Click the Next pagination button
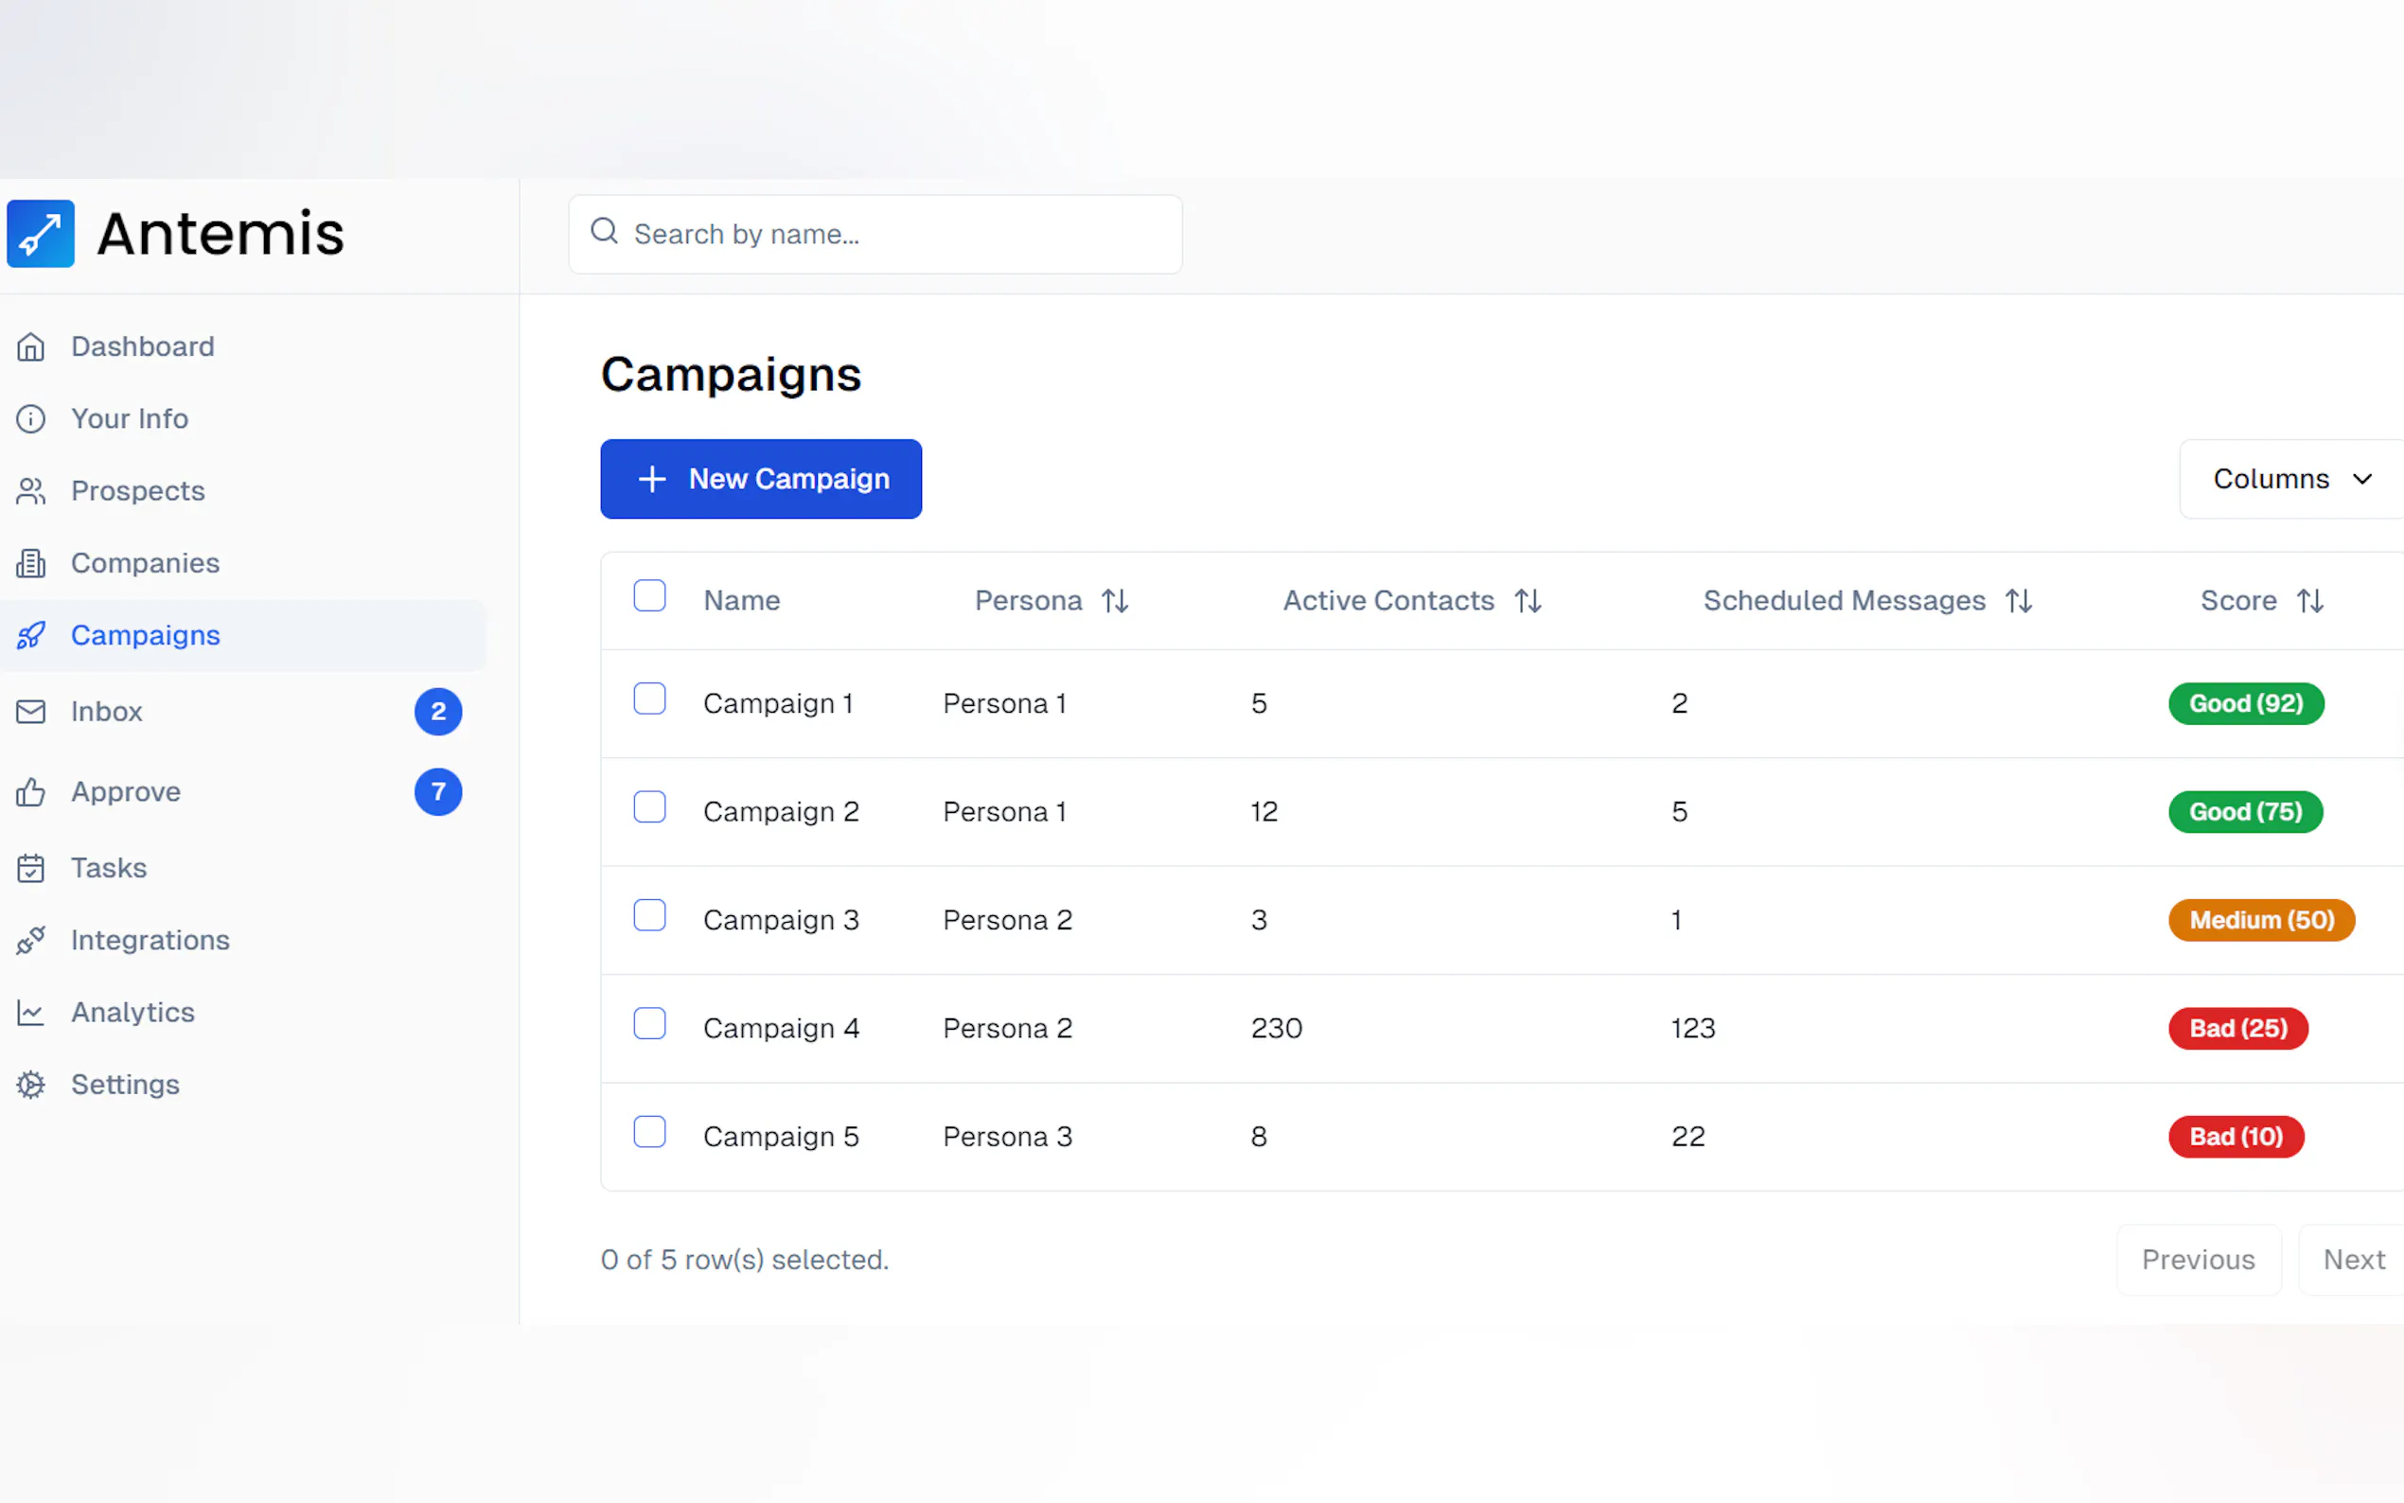Image resolution: width=2404 pixels, height=1503 pixels. point(2352,1260)
